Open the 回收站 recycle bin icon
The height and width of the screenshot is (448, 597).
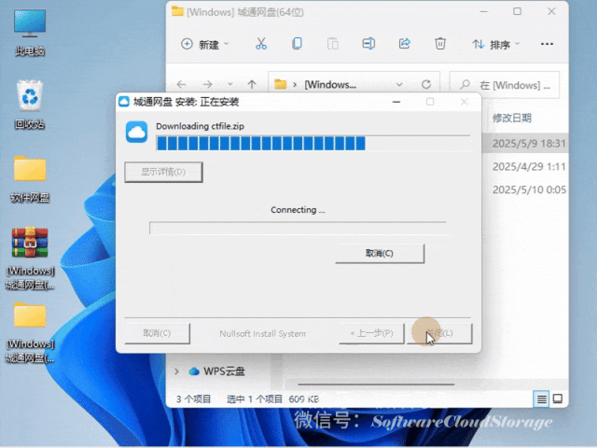(x=30, y=105)
